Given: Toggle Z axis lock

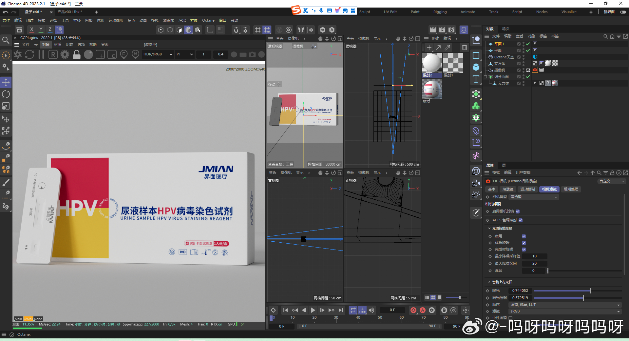Looking at the screenshot, I should pos(50,30).
